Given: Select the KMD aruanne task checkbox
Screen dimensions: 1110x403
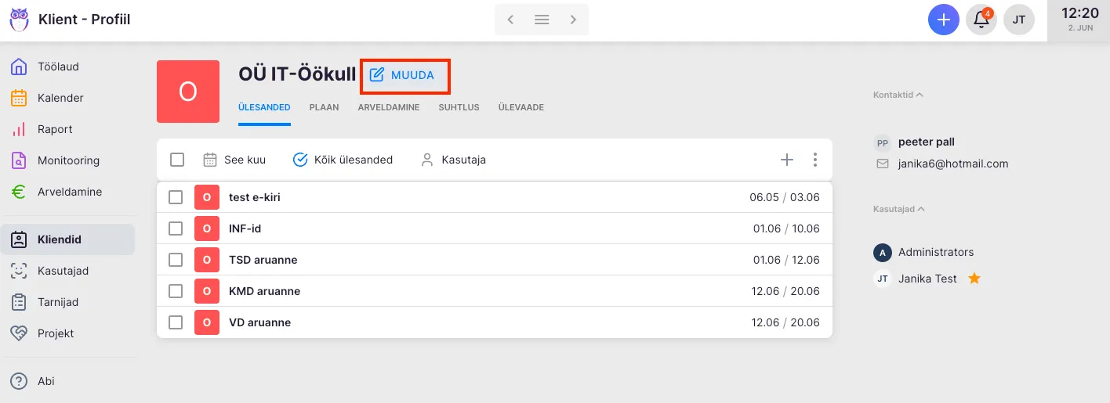Looking at the screenshot, I should (x=176, y=291).
